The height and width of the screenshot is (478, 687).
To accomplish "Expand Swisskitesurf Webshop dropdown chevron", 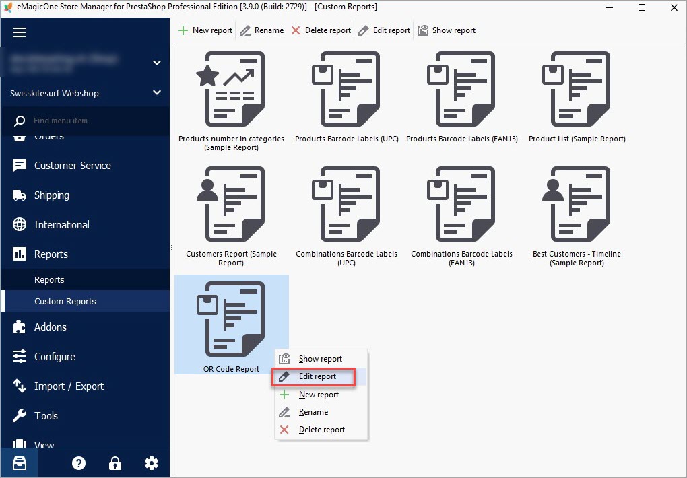I will 157,92.
